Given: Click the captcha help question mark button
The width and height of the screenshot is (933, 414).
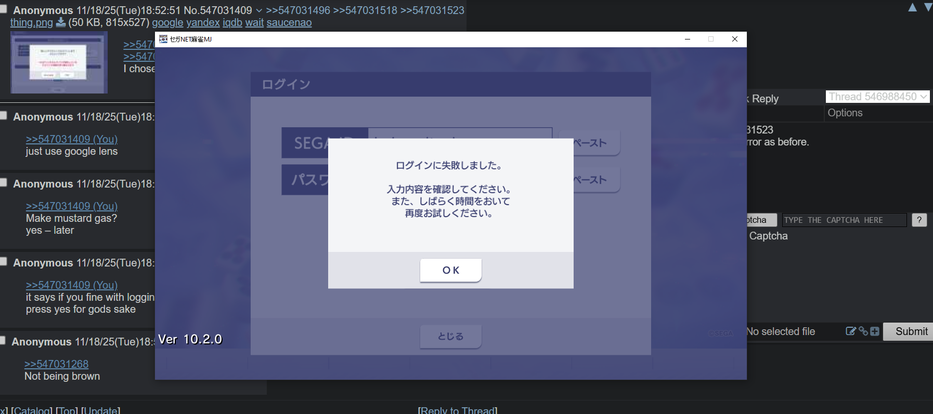Looking at the screenshot, I should tap(919, 220).
